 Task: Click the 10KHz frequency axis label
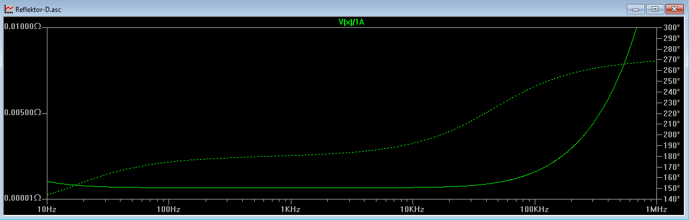pyautogui.click(x=412, y=210)
